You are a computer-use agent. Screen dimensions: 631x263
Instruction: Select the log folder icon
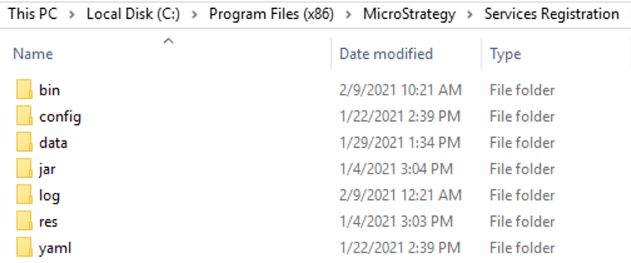pos(24,195)
